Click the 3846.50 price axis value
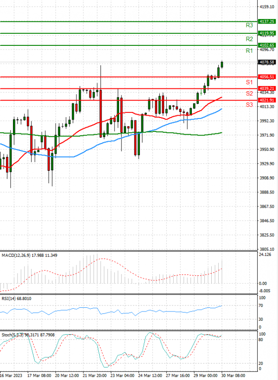278x380 pixels. (267, 221)
